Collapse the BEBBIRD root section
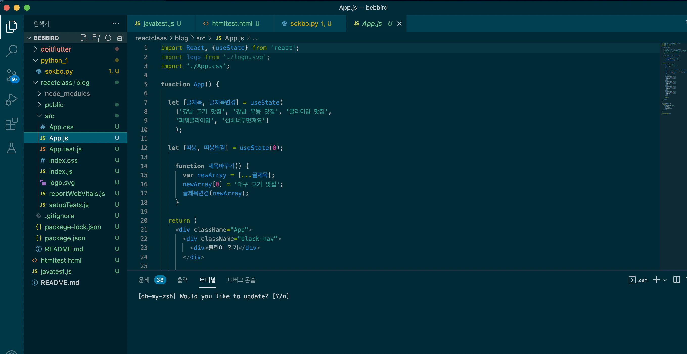The height and width of the screenshot is (354, 687). tap(29, 38)
